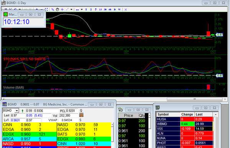230x148 pixels.
Task: Select the trend line drawing tool
Action: click(67, 10)
